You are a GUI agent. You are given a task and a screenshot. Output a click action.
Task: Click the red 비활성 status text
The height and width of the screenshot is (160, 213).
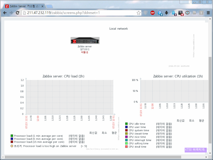click(x=85, y=52)
